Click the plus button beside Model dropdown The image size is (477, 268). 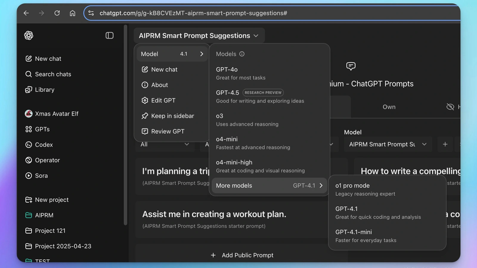(x=445, y=144)
